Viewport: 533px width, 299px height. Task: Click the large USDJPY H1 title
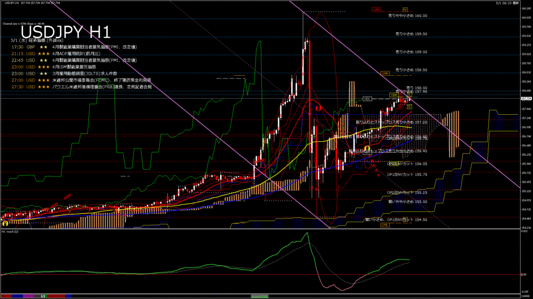[x=65, y=32]
